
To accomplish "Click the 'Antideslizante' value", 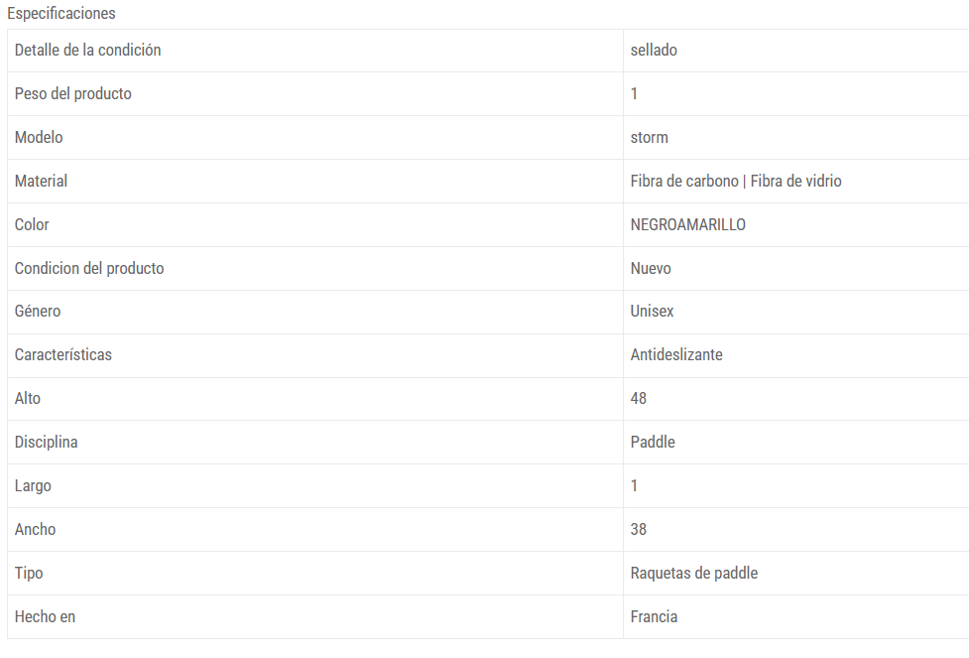I will [676, 355].
